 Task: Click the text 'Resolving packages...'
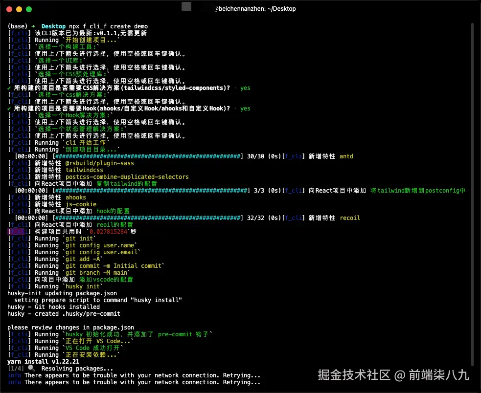[77, 369]
